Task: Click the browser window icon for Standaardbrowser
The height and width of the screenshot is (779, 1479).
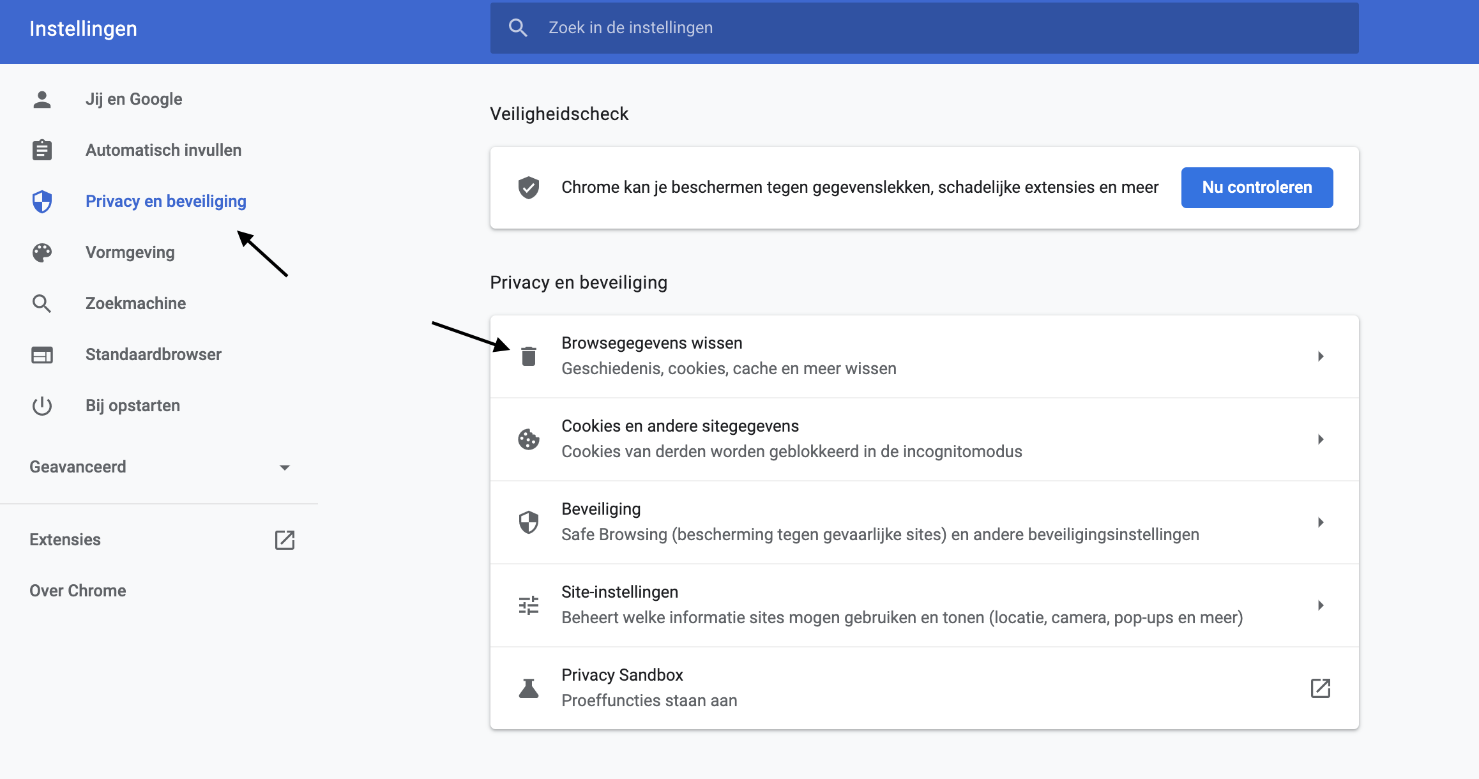Action: [42, 354]
